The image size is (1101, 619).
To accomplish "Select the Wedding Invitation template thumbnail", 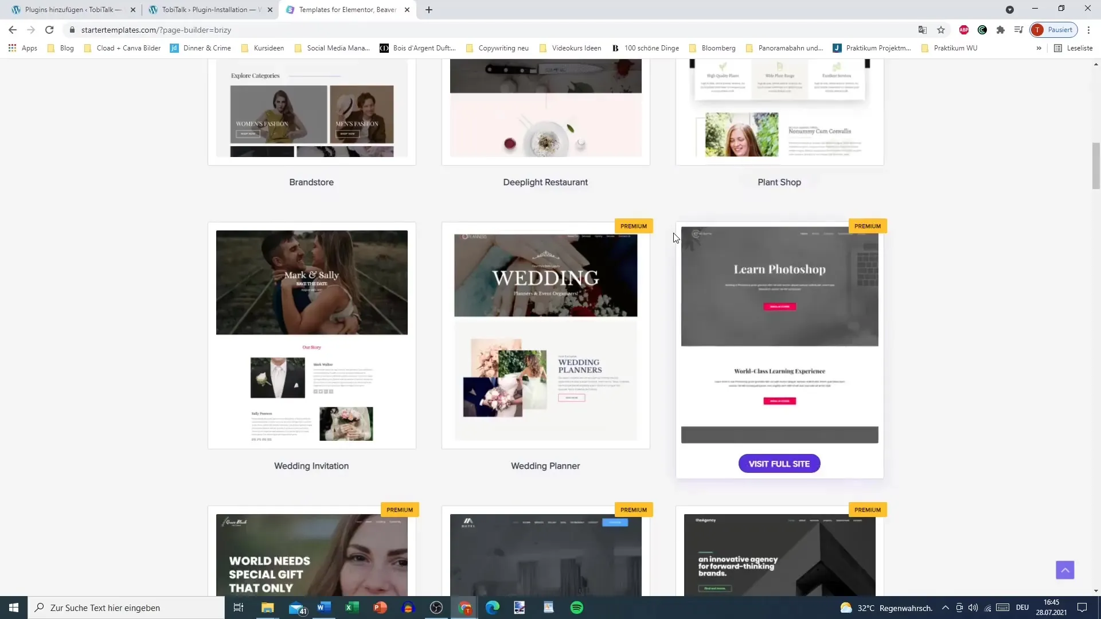I will tap(311, 334).
